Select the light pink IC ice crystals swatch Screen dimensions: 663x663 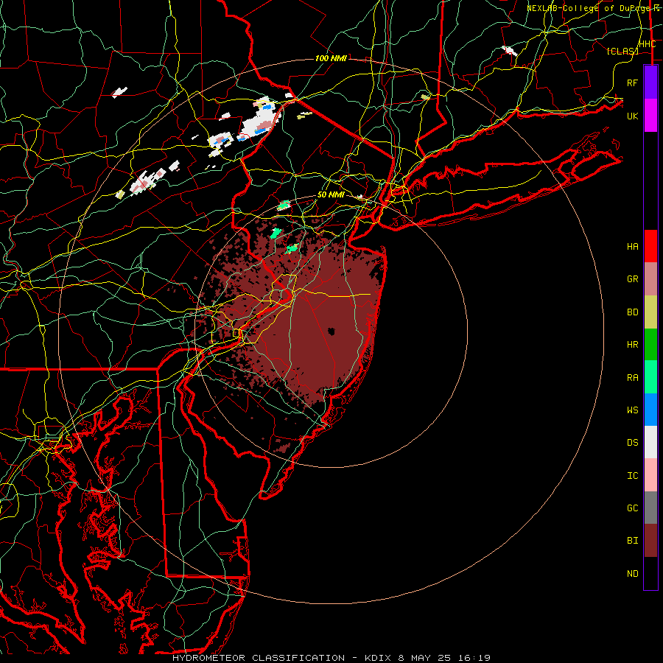(650, 475)
